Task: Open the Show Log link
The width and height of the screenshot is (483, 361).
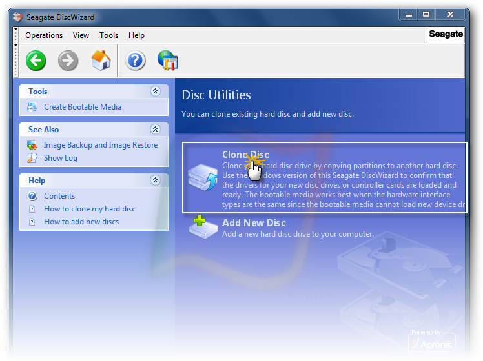Action: click(x=61, y=158)
